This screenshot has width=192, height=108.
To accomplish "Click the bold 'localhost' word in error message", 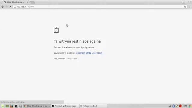I will 67,47.
